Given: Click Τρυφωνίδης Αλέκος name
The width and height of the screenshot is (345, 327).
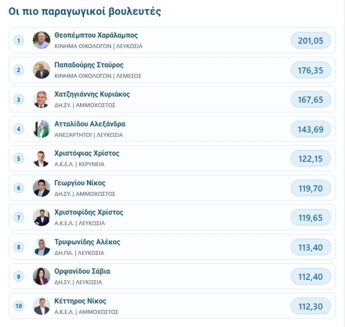Looking at the screenshot, I should pos(87,242).
